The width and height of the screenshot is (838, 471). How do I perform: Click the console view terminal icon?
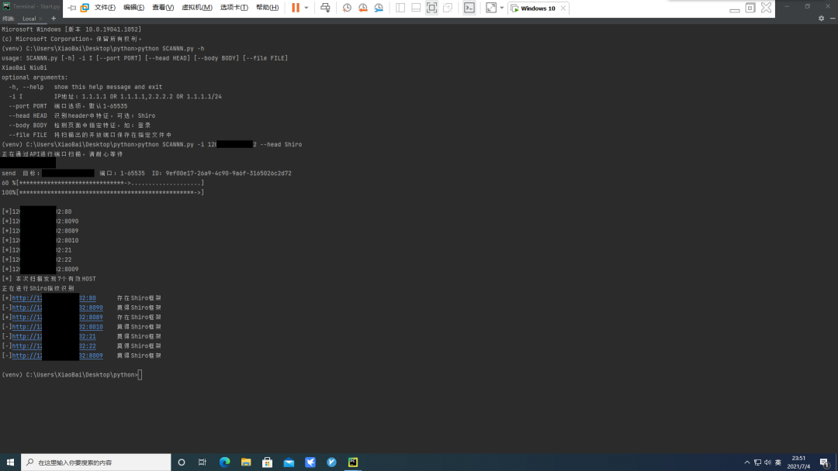[x=469, y=8]
